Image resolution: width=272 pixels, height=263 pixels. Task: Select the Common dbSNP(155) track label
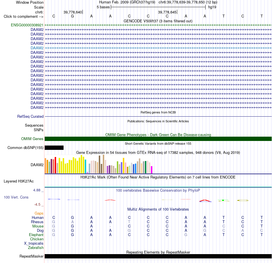[x=25, y=148]
